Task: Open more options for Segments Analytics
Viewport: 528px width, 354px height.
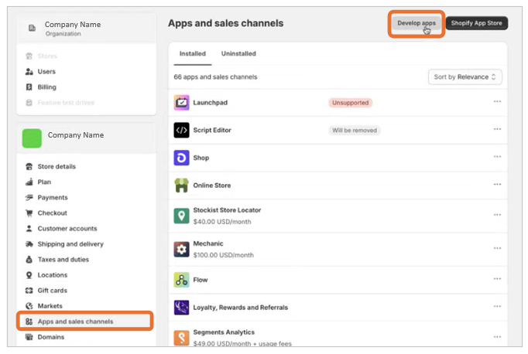Action: point(497,337)
